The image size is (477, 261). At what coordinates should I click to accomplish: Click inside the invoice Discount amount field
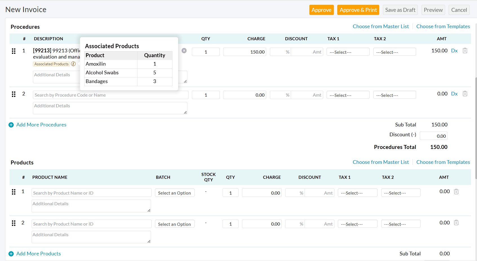(x=433, y=136)
